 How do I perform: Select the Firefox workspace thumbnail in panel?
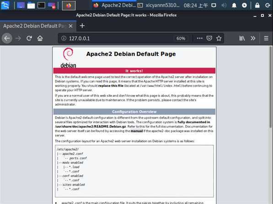point(69,5)
